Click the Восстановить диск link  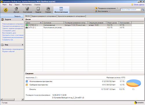(9, 33)
